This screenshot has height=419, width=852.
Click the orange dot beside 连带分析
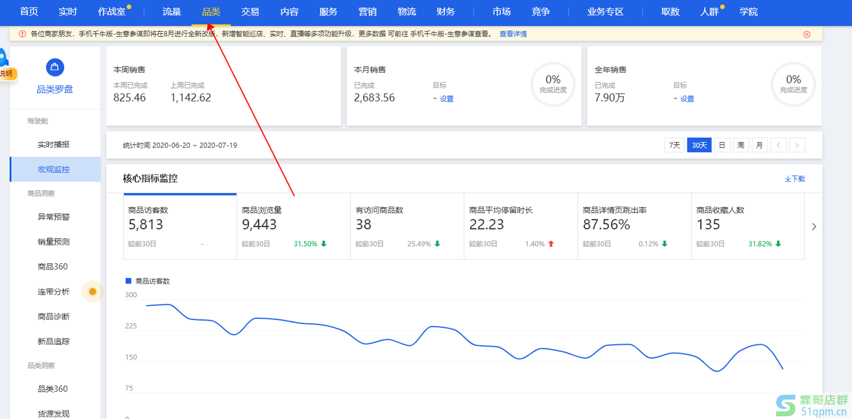(x=92, y=291)
